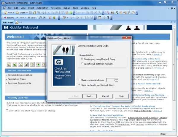178x137 pixels.
Task: Open the Automation menu
Action: pyautogui.click(x=42, y=8)
